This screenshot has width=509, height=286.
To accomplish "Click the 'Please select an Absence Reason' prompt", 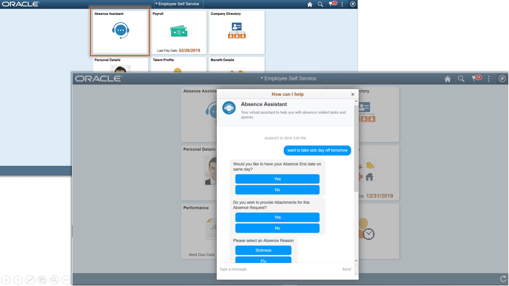I will (263, 241).
